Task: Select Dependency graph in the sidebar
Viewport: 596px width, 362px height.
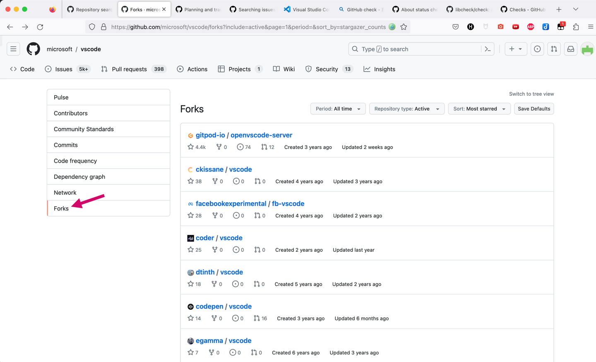Action: (x=108, y=177)
